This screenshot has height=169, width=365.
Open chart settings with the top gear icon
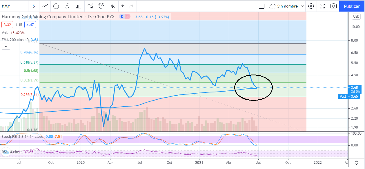[311, 6]
